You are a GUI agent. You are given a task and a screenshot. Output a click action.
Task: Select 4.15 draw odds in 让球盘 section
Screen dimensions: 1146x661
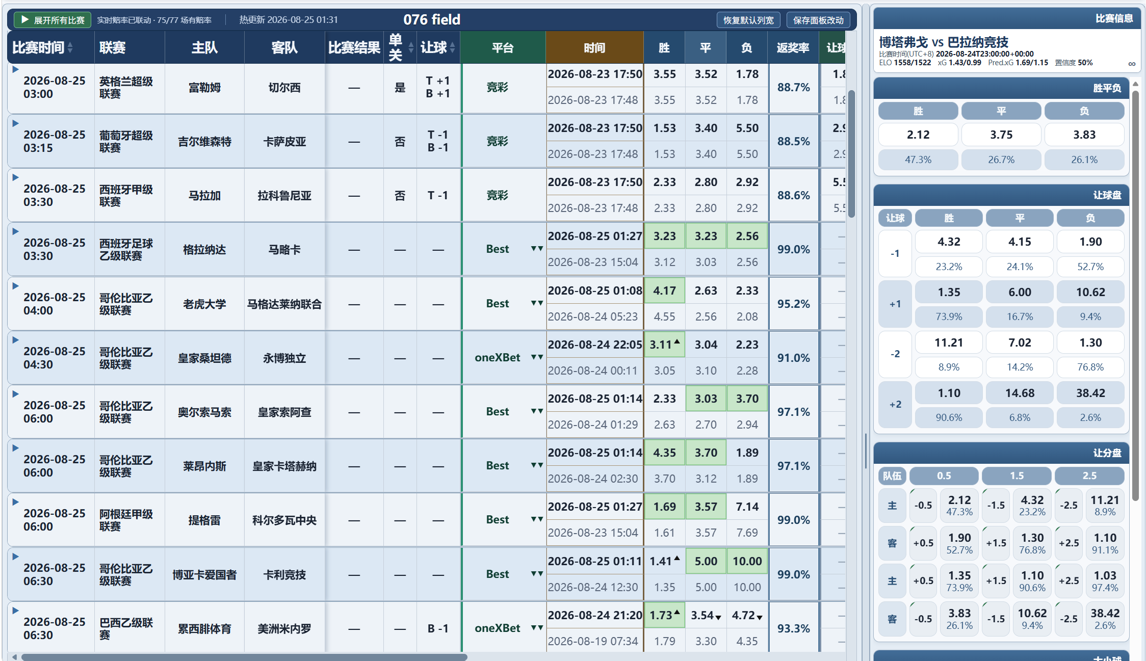point(1020,242)
